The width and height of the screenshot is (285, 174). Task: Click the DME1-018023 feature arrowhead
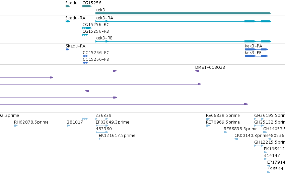tap(197, 71)
